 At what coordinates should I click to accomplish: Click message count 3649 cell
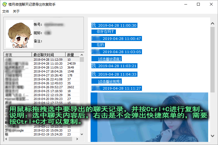click(x=71, y=67)
